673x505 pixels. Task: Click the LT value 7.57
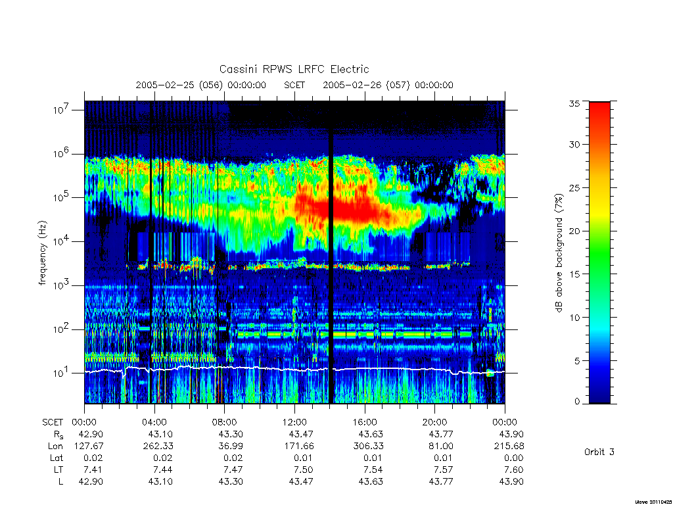coord(444,469)
